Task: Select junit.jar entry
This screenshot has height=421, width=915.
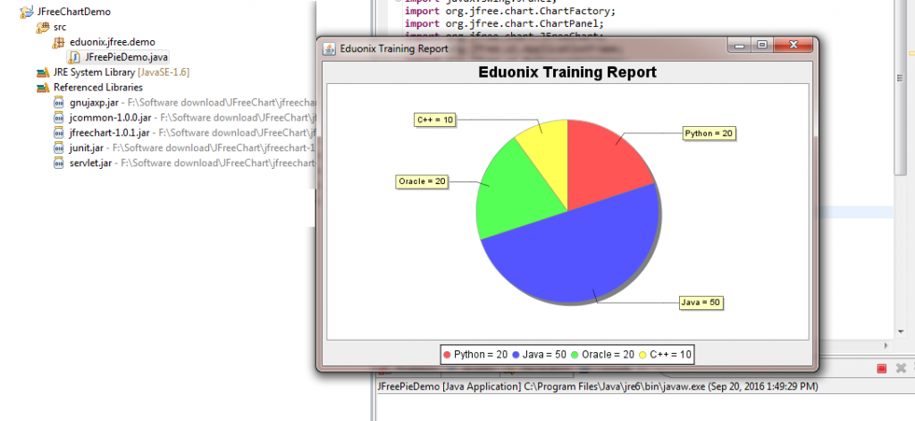Action: click(x=87, y=147)
